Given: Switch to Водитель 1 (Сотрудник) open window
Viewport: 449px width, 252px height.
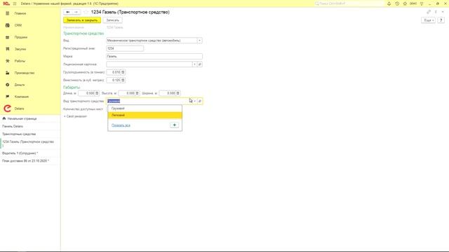Looking at the screenshot, I should click(20, 153).
